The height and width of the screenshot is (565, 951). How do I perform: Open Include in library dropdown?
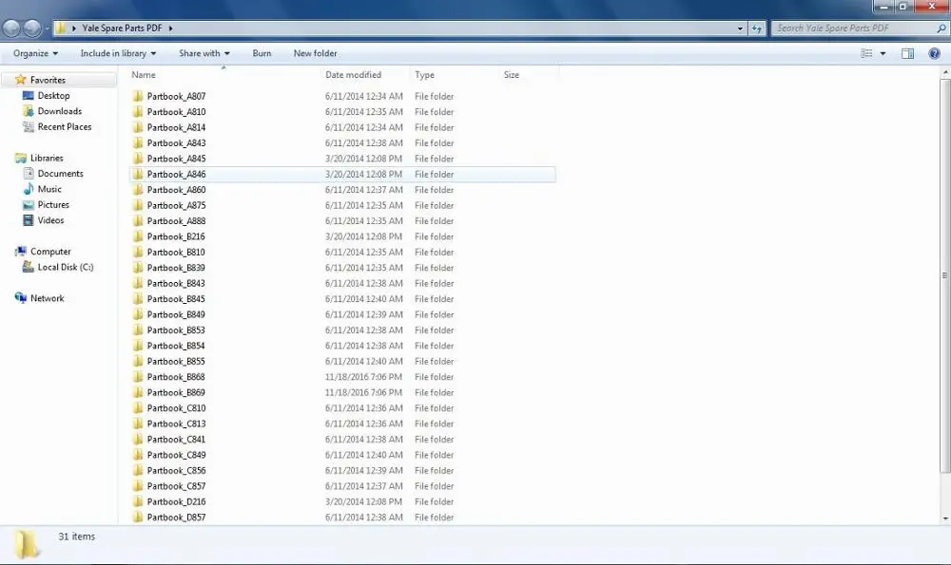[x=118, y=53]
